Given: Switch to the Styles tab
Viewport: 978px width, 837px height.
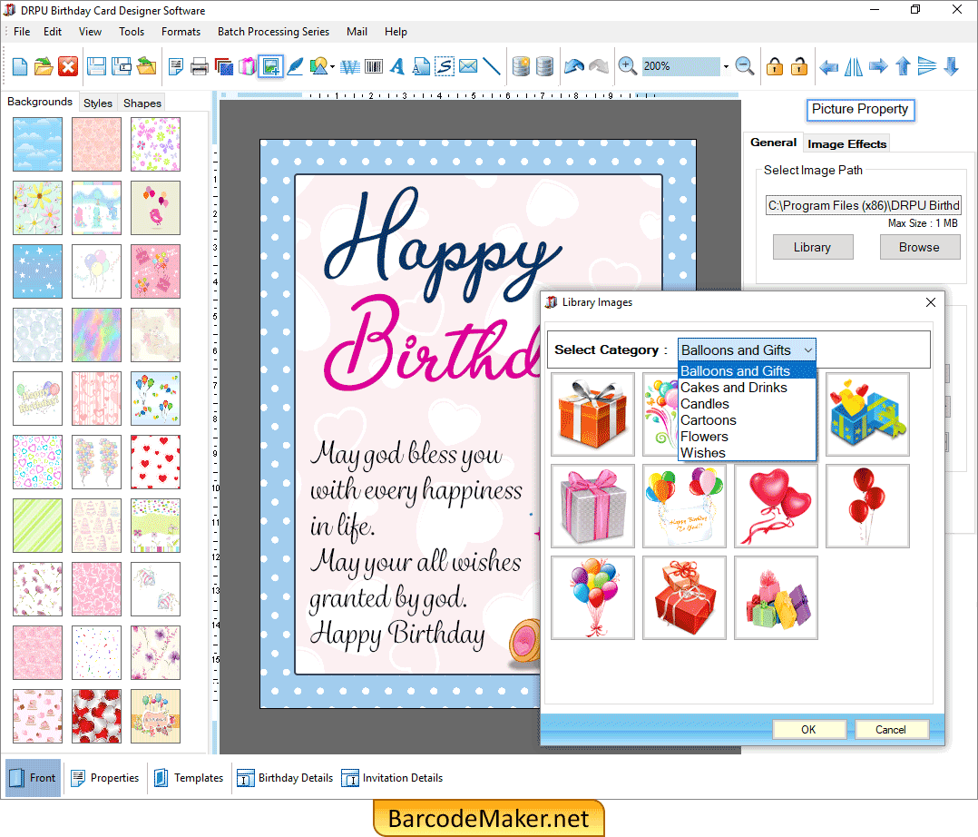Looking at the screenshot, I should pos(98,103).
